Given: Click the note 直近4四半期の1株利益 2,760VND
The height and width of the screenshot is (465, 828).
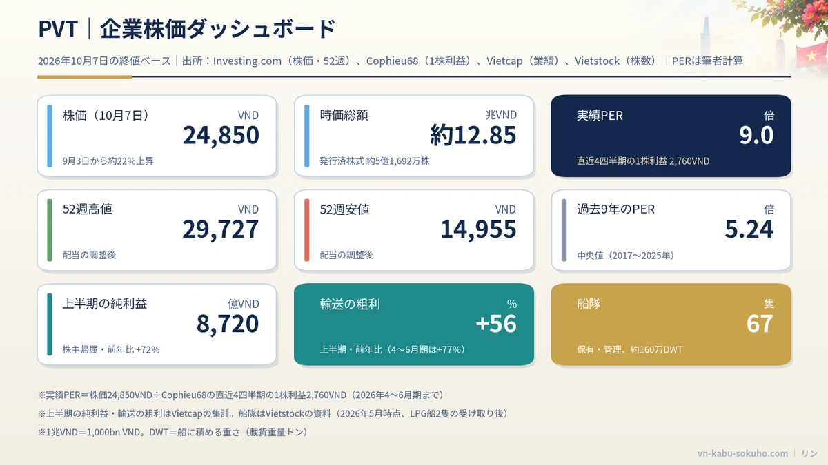Looking at the screenshot, I should click(x=643, y=161).
